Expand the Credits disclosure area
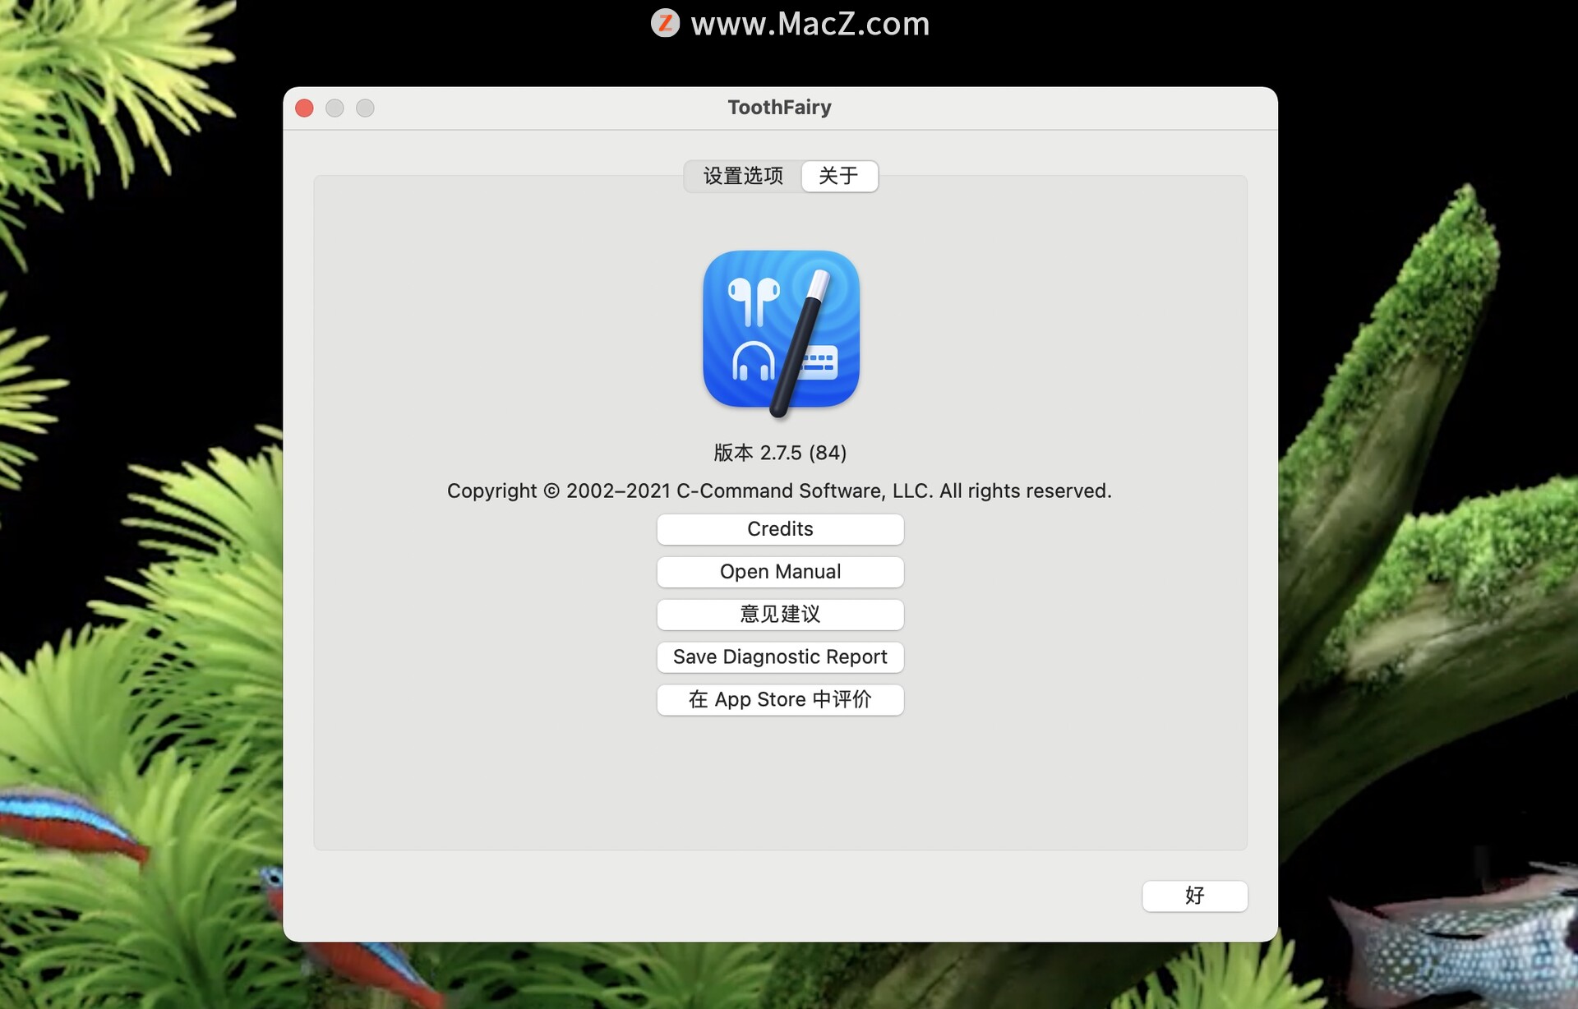Screen dimensions: 1578x1009 click(x=780, y=528)
